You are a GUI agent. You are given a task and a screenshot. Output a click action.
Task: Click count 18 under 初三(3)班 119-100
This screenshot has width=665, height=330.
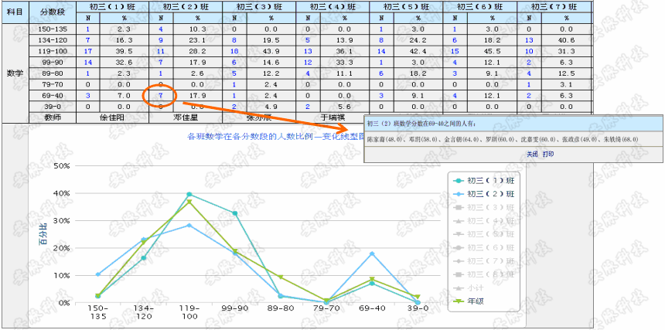tap(234, 51)
